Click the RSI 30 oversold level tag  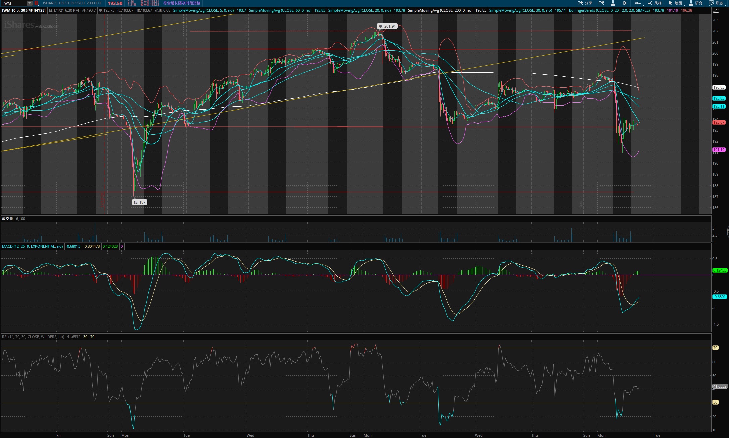pos(715,402)
